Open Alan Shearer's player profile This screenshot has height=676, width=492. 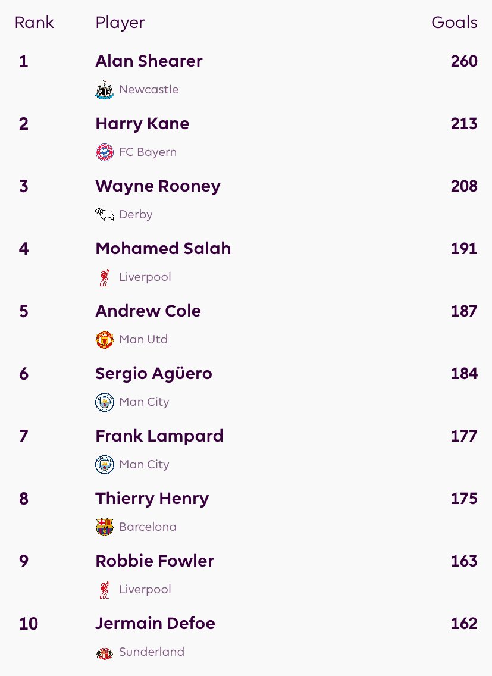click(149, 61)
